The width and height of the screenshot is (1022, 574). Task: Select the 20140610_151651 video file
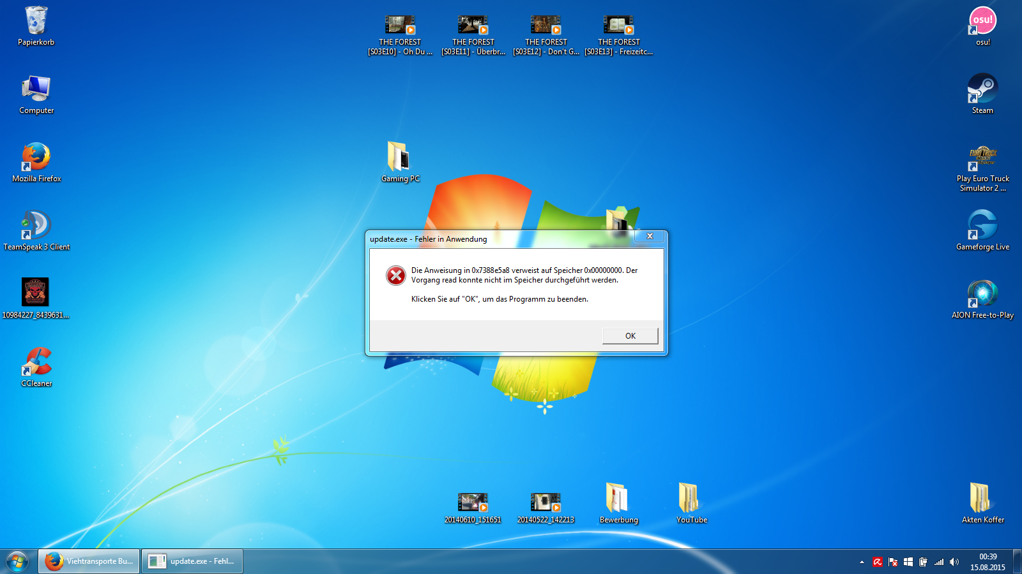473,508
